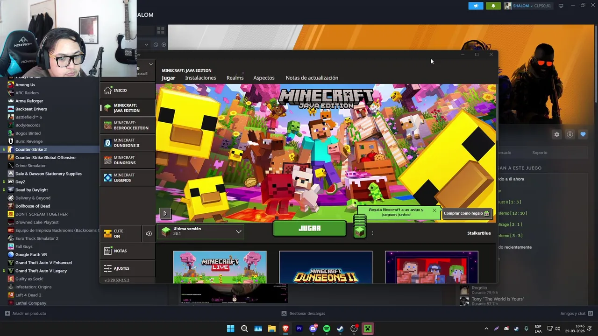Open Brave browser from taskbar

[x=285, y=329]
